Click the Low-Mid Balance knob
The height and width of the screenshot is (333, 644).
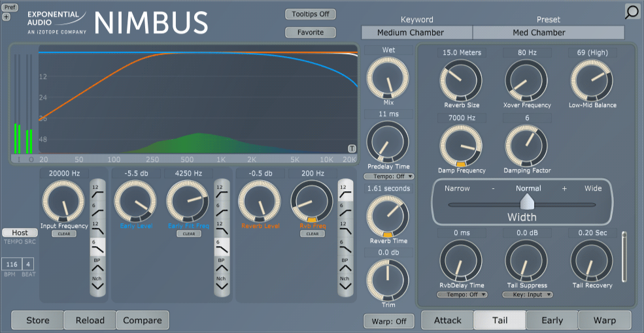pos(592,80)
